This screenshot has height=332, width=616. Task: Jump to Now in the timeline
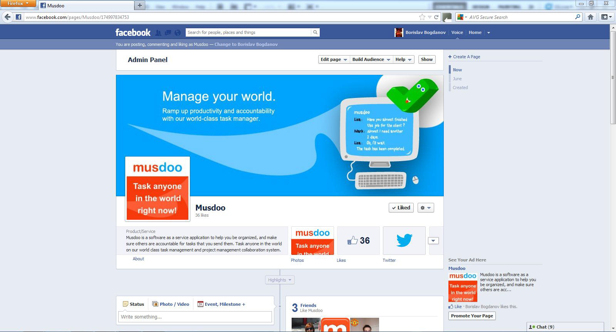(457, 70)
